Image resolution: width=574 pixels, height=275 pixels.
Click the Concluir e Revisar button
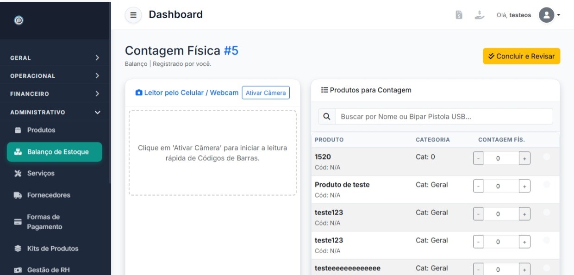click(521, 56)
